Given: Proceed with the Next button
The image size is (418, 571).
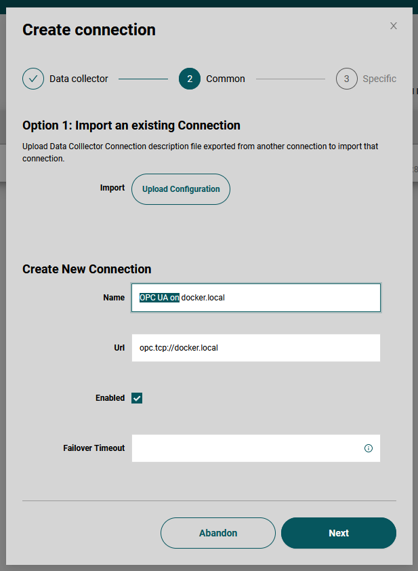Looking at the screenshot, I should point(338,533).
